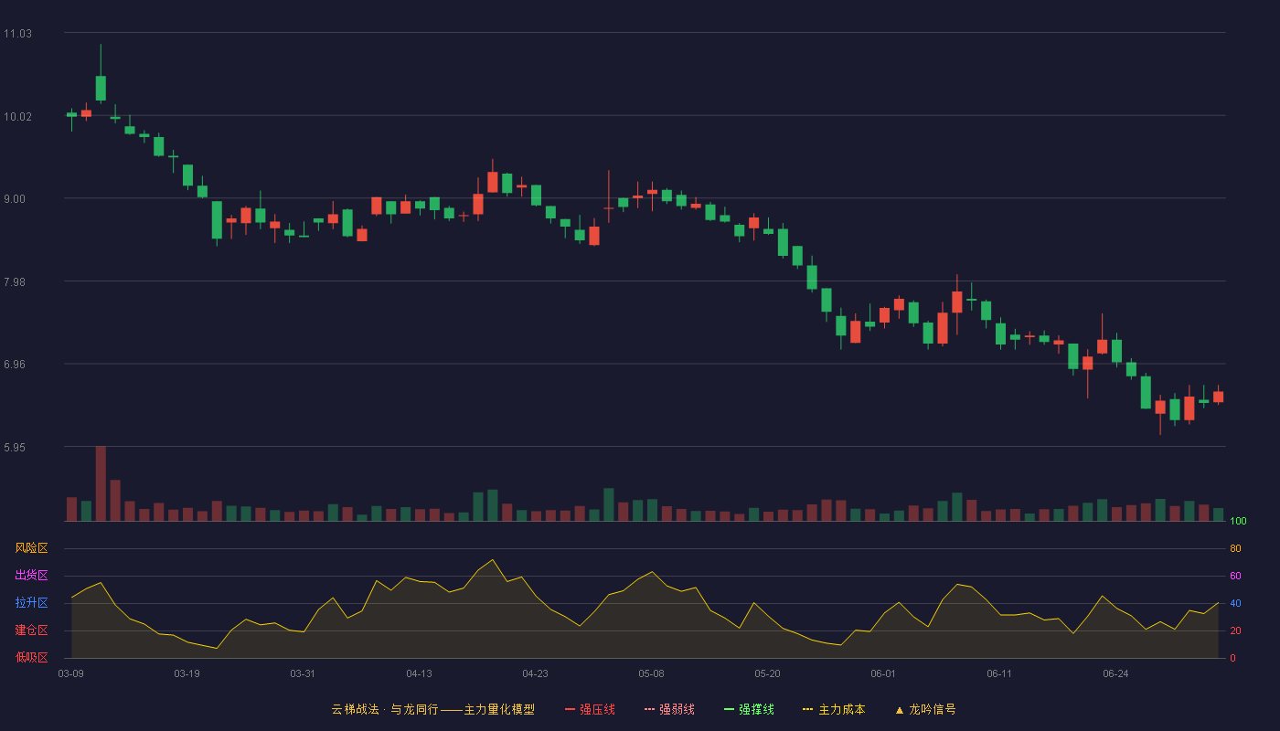Select the tallest red volume bar

click(x=101, y=483)
